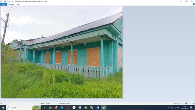This screenshot has height=110, width=195.
Task: Open File Explorer from the taskbar
Action: pyautogui.click(x=86, y=108)
